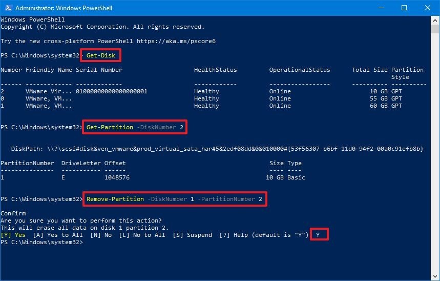440x281 pixels.
Task: Click the Get-Partition -DiskNumber 2 command
Action: (x=135, y=127)
